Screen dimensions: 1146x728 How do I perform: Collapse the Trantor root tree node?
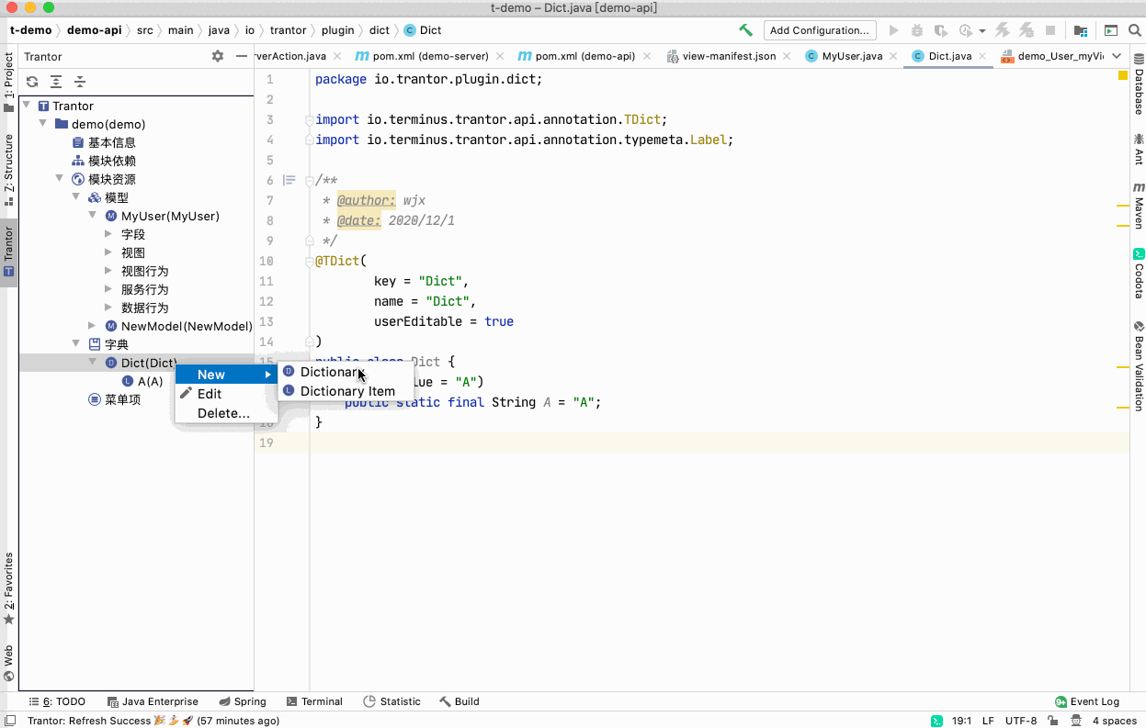click(26, 106)
